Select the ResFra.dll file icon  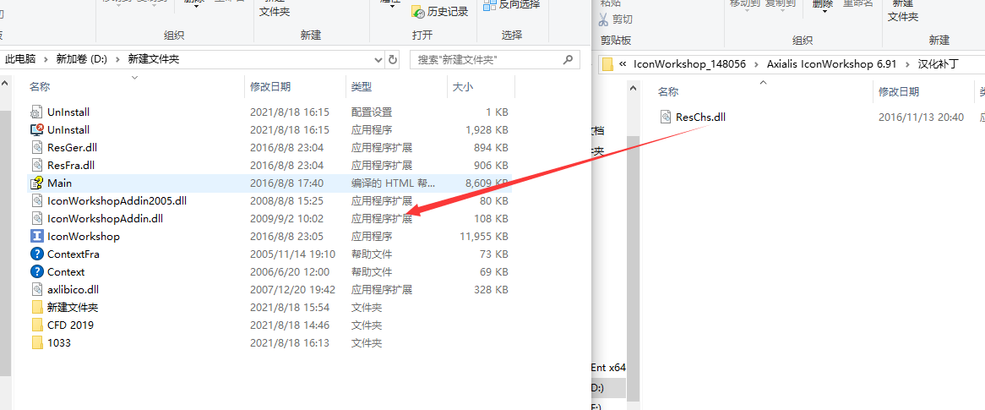coord(36,166)
